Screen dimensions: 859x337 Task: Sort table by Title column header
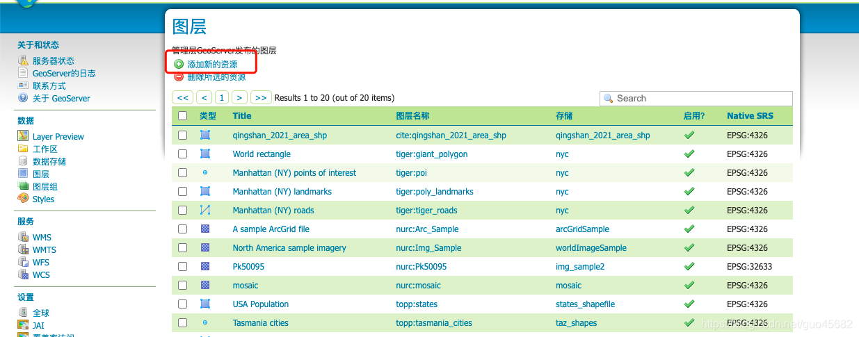[x=242, y=116]
